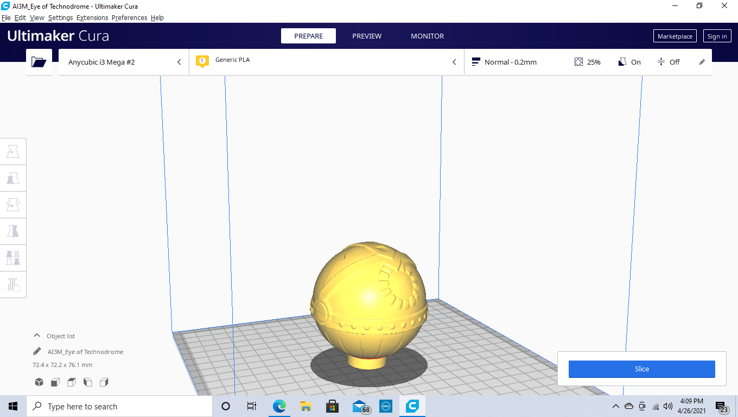
Task: Click the Slice button
Action: tap(642, 369)
